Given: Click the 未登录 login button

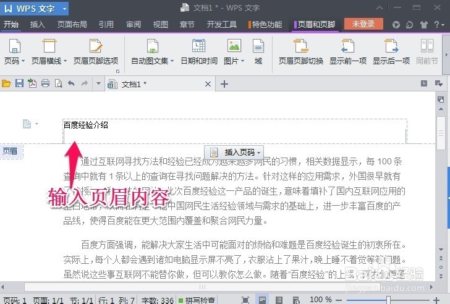Looking at the screenshot, I should pyautogui.click(x=363, y=24).
